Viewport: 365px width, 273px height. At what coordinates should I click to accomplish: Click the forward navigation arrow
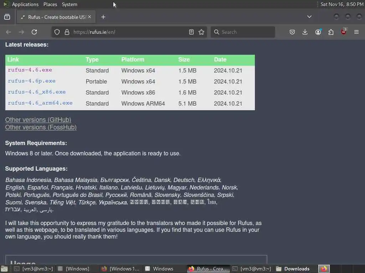(21, 32)
